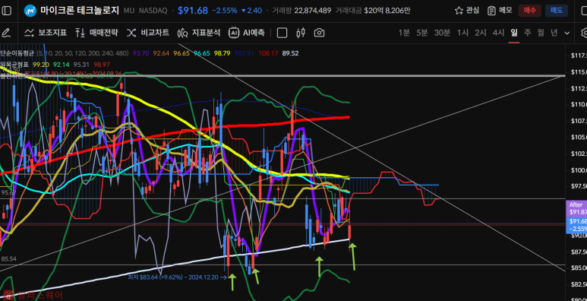Switch to 30분 timeframe
587x301 pixels.
(442, 33)
